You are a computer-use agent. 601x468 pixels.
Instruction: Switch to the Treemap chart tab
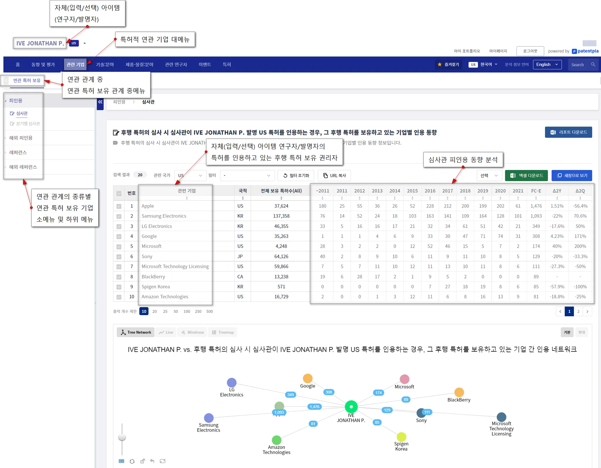pyautogui.click(x=223, y=332)
